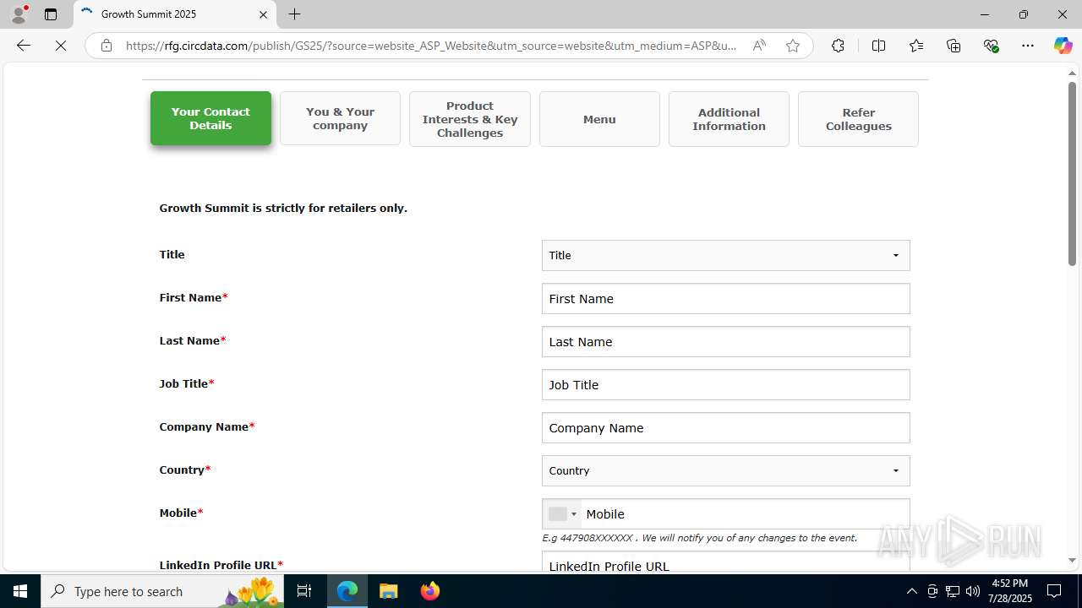Open the Copilot sidebar icon
Viewport: 1082px width, 608px height.
point(1063,46)
